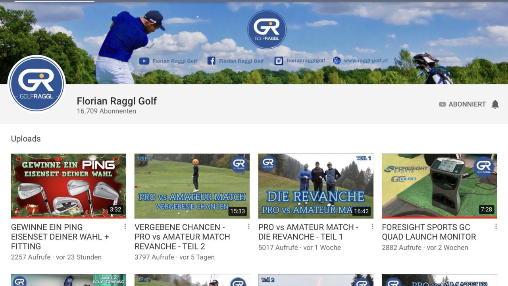Open options menu for PING Eisenset video
Screen dimensions: 508x286
click(x=125, y=226)
